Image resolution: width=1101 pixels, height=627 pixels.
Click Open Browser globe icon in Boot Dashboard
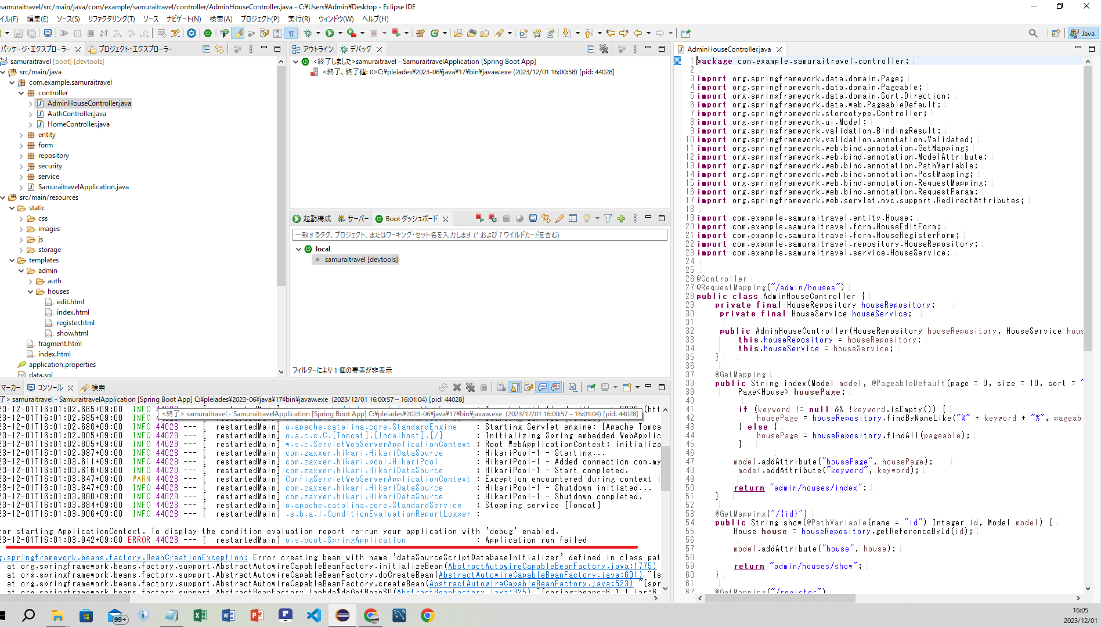point(519,218)
